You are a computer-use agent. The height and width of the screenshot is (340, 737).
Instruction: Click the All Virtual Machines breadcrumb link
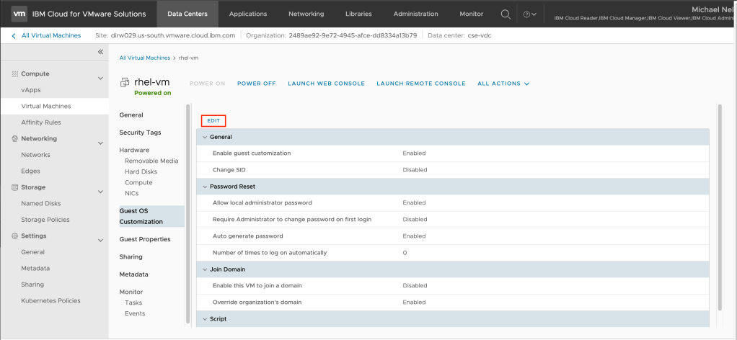tap(144, 58)
